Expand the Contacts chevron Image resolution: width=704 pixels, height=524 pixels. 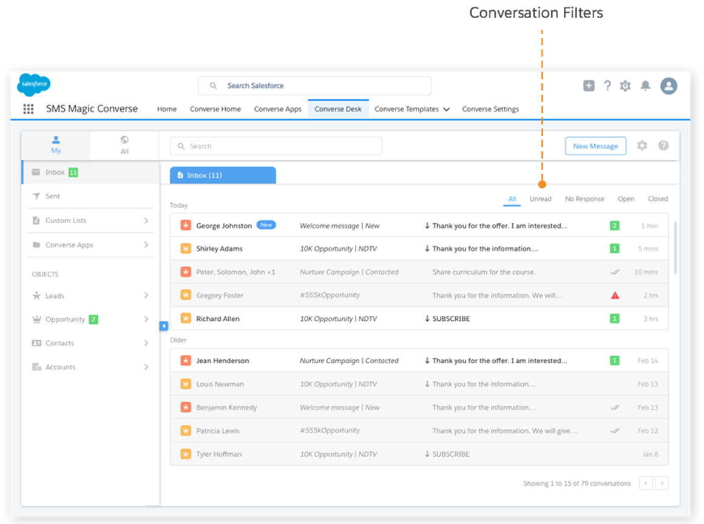coord(146,343)
